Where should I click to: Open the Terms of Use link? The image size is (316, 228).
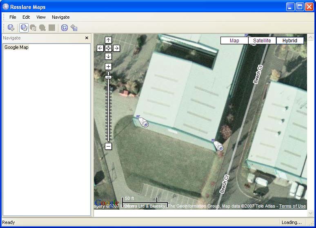(292, 206)
